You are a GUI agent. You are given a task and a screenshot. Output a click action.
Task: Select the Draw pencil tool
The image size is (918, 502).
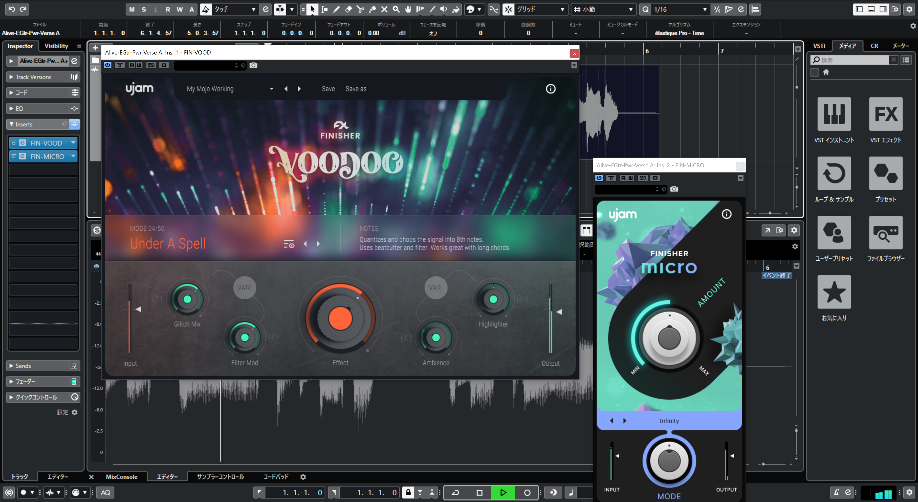tap(336, 9)
